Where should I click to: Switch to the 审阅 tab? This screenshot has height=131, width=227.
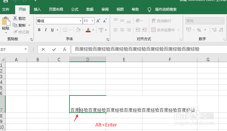tap(105, 9)
